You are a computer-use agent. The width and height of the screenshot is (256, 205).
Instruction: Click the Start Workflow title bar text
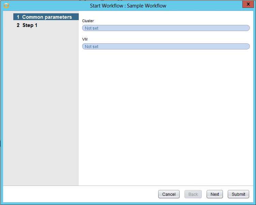128,6
